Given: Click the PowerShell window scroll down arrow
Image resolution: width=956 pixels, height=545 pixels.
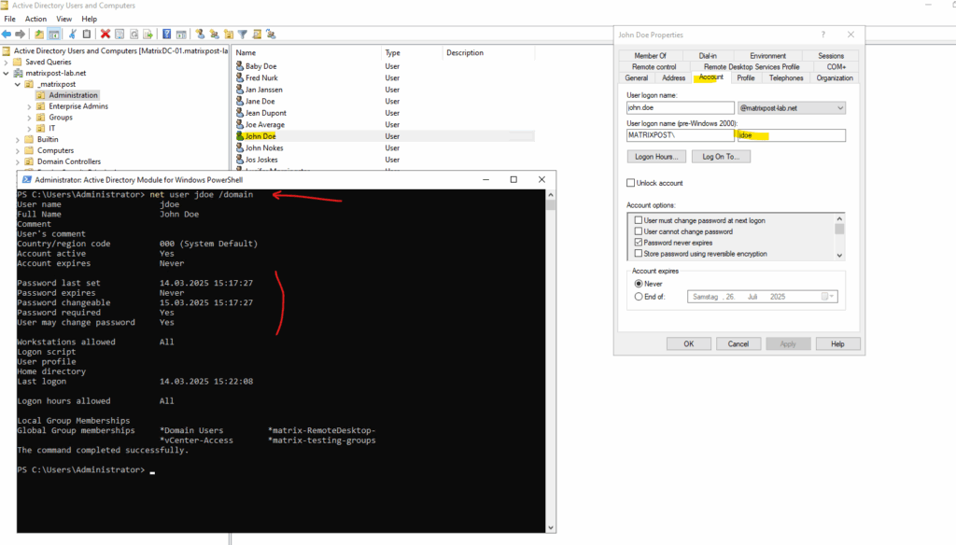Looking at the screenshot, I should pyautogui.click(x=551, y=528).
